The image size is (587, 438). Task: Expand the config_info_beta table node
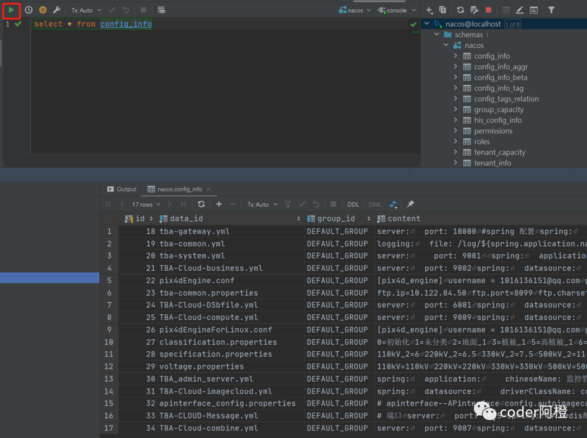(455, 78)
